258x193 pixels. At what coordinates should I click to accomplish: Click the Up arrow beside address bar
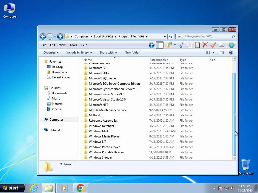pos(60,36)
